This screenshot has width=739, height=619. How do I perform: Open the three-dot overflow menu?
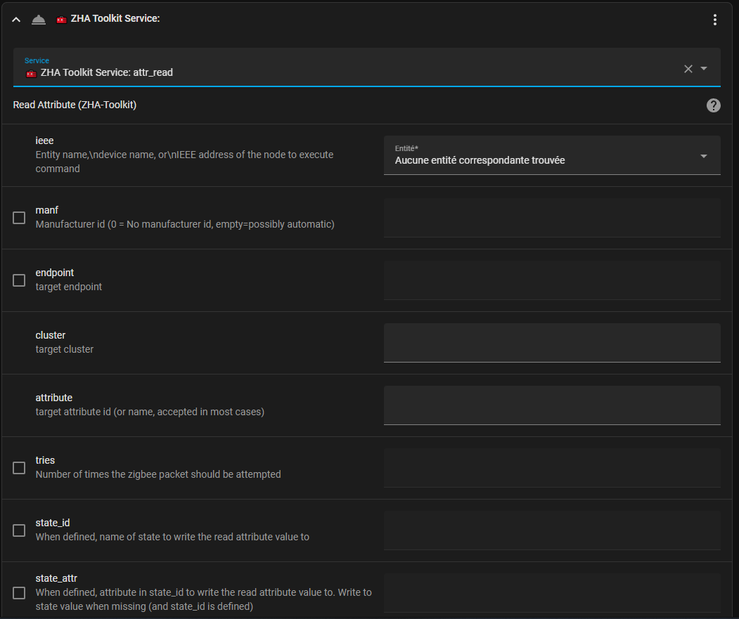(x=715, y=20)
